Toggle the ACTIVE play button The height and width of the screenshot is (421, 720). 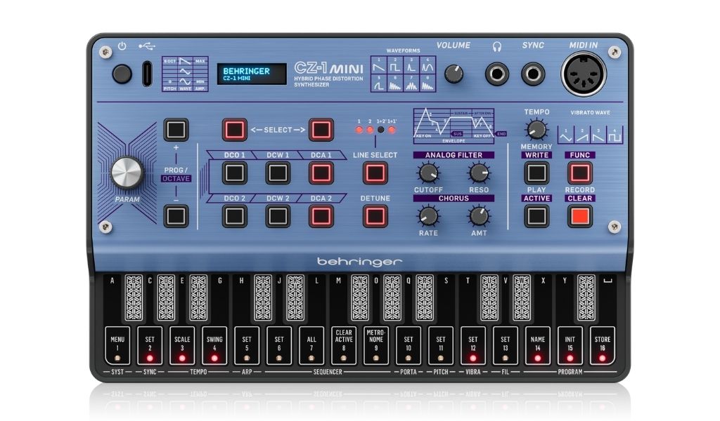(536, 216)
